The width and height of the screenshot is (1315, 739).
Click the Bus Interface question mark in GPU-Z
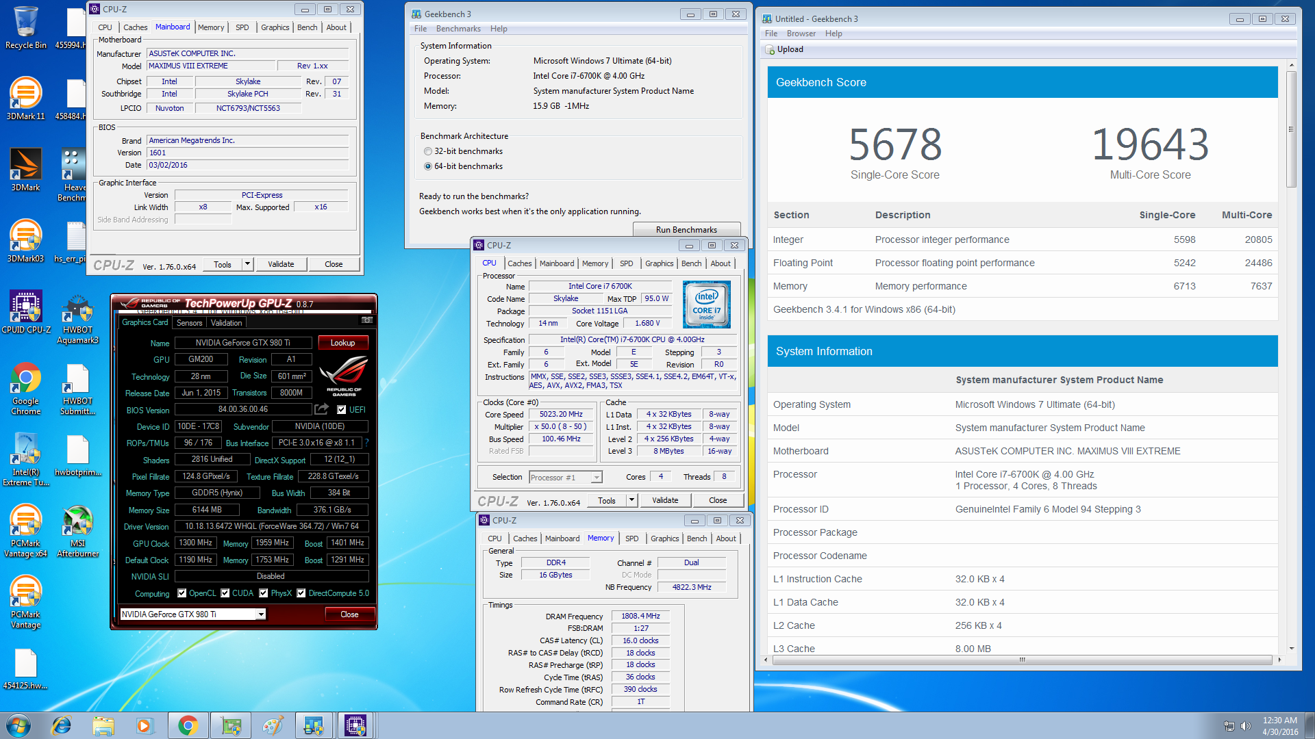(x=366, y=443)
